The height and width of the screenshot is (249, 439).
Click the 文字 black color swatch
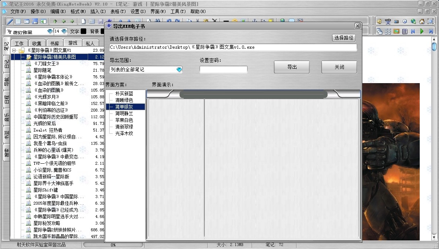83,31
